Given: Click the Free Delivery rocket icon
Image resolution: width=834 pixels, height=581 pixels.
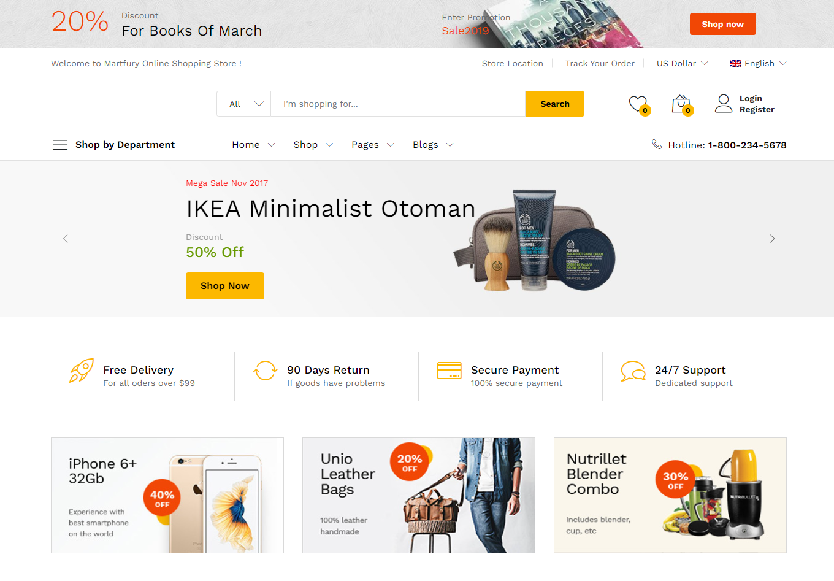Looking at the screenshot, I should click(82, 371).
